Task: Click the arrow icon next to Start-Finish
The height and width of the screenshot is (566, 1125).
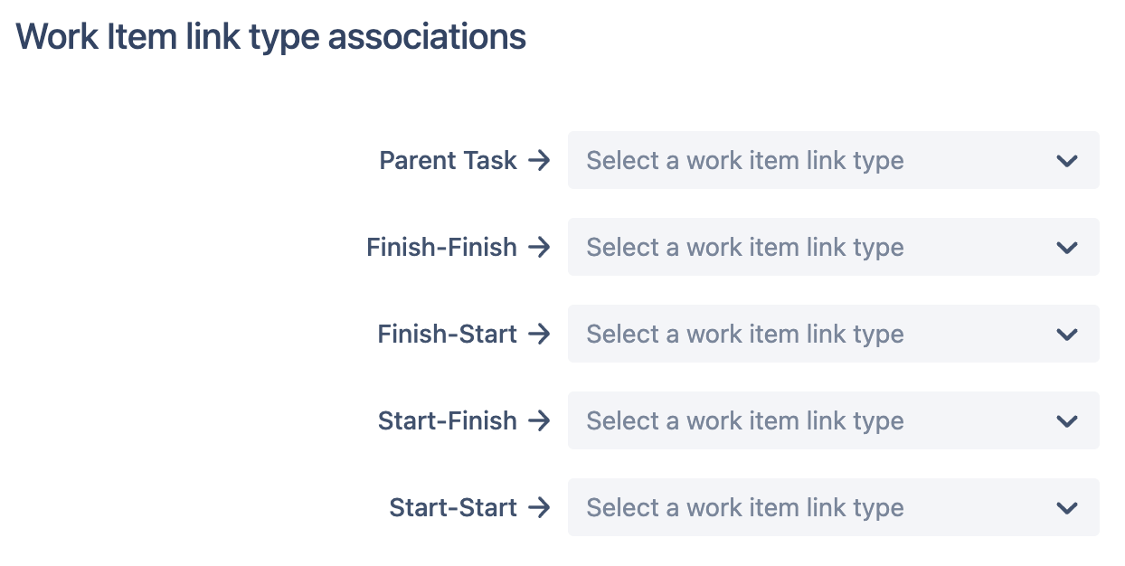Action: [x=541, y=420]
